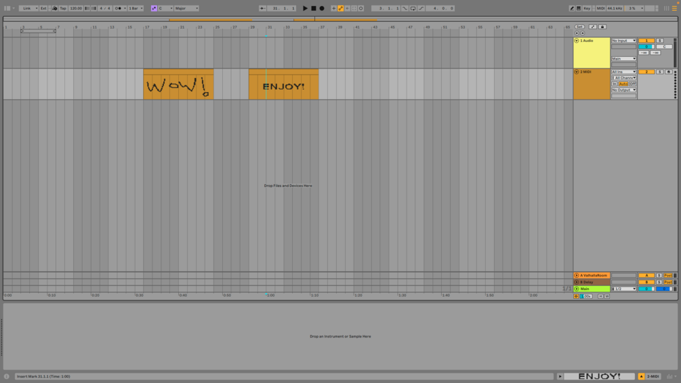This screenshot has height=383, width=681.
Task: Click the 1 Audio pan control C
Action: (x=664, y=47)
